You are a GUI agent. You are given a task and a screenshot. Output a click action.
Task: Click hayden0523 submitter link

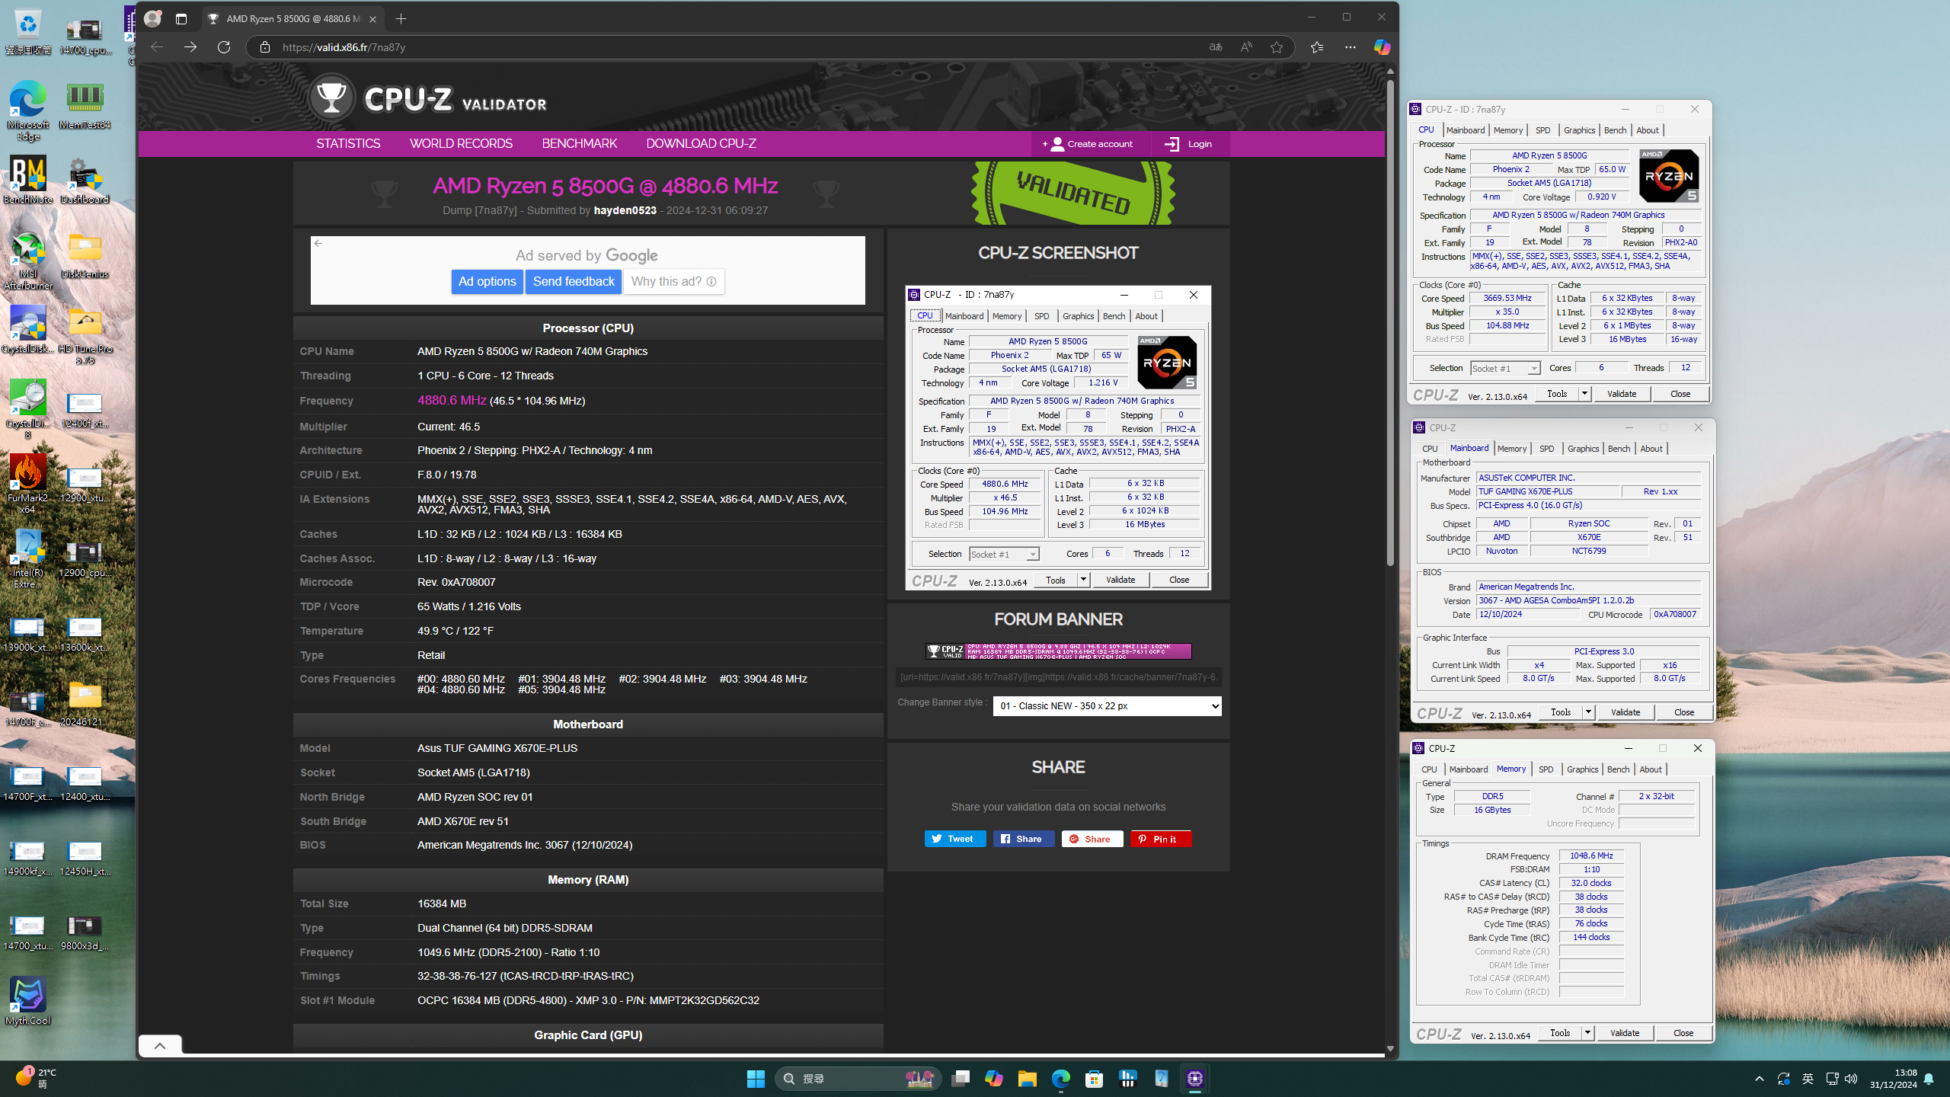(x=625, y=211)
